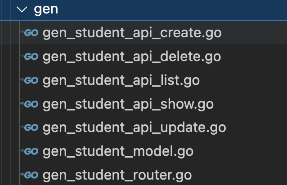Open gen_student_api_create.go file
Image resolution: width=287 pixels, height=185 pixels.
132,33
